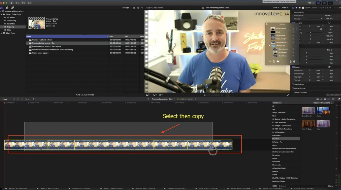This screenshot has height=190, width=341.
Task: Select Projects smart collection
Action: click(10, 27)
